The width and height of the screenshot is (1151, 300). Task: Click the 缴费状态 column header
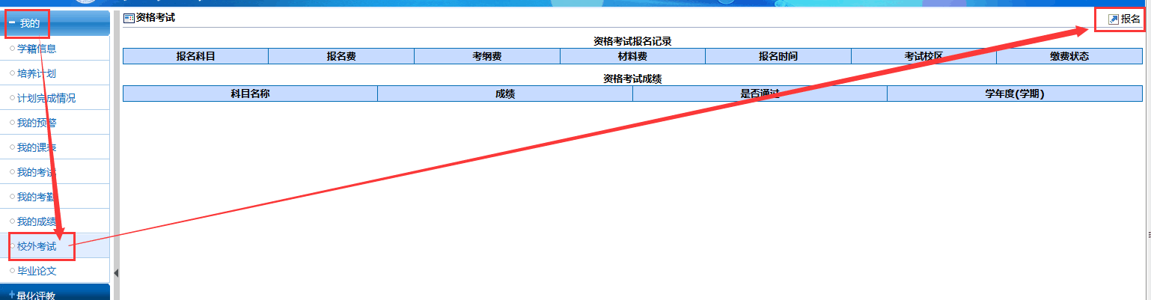[x=1069, y=56]
